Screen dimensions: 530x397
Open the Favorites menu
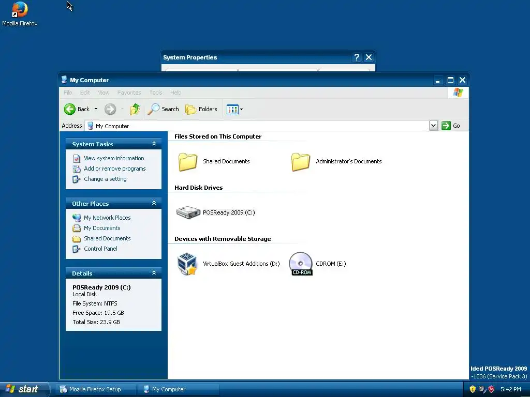tap(129, 93)
